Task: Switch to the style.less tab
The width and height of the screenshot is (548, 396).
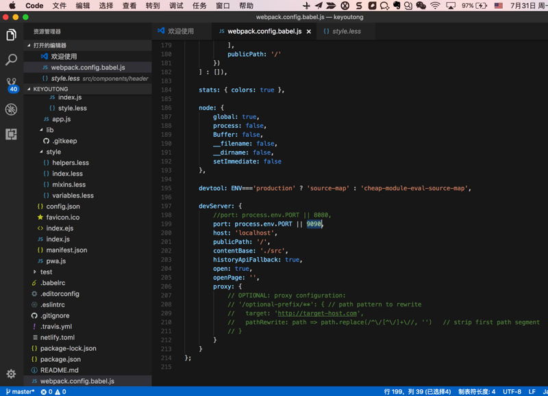Action: point(346,31)
